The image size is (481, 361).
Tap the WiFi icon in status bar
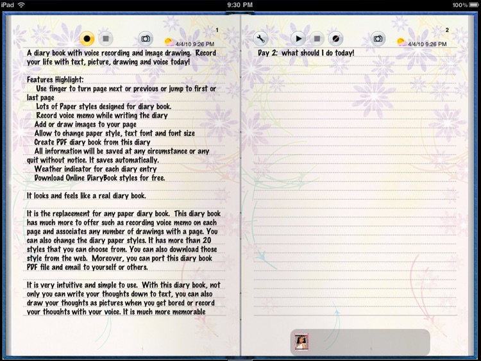(x=21, y=5)
